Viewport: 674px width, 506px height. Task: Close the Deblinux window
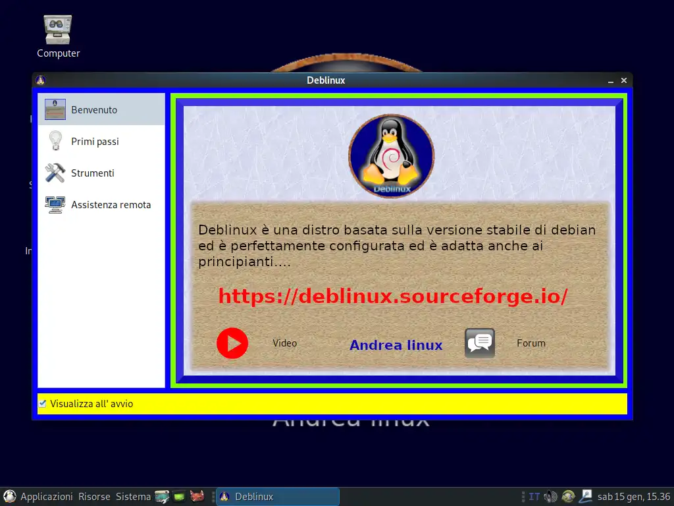(624, 80)
